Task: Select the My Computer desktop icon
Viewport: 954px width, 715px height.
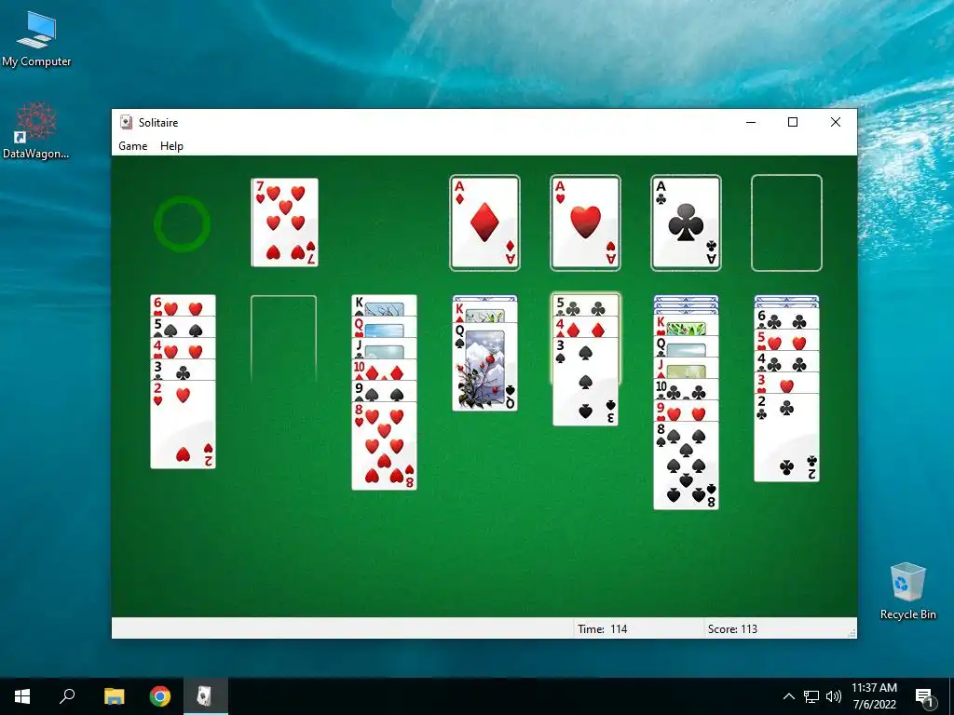Action: (36, 39)
